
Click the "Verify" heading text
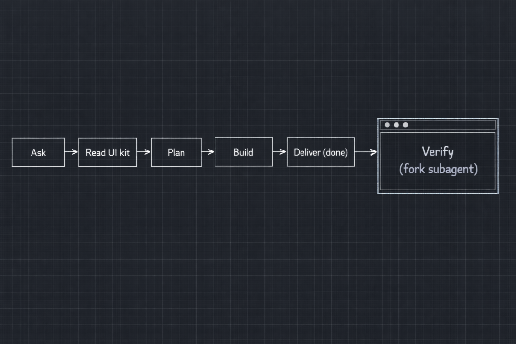[438, 152]
